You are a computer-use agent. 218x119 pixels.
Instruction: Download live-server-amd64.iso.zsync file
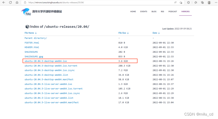[52, 93]
